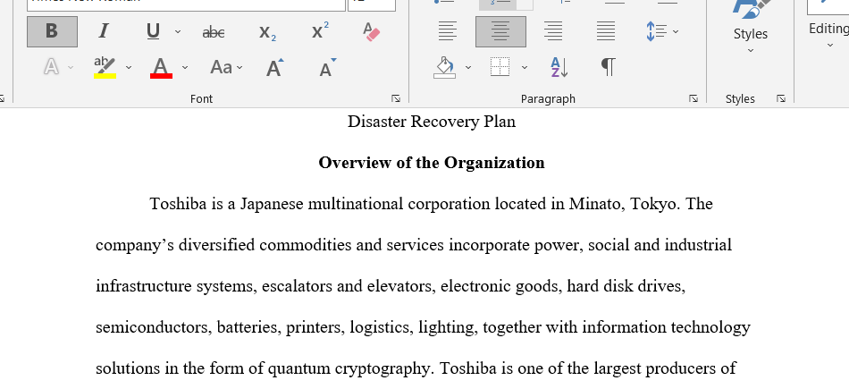Toggle Subscript formatting

coord(267,32)
